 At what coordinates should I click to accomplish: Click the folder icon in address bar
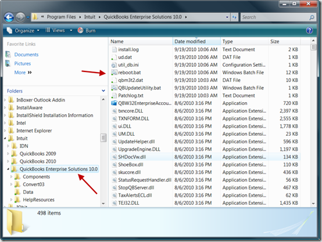[35, 17]
